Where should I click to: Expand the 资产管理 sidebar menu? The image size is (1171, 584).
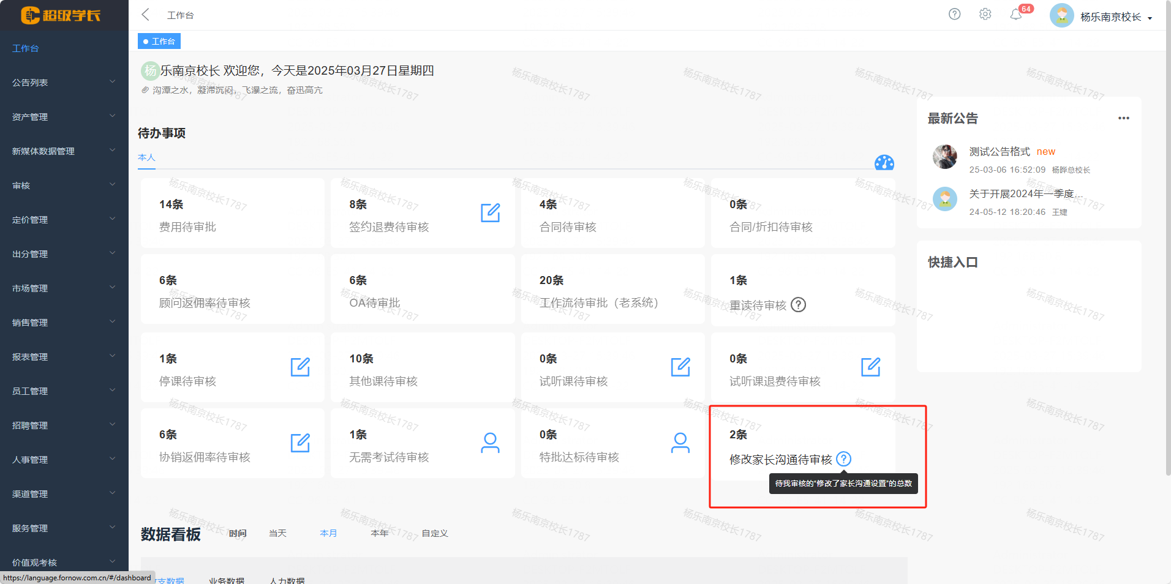[64, 117]
